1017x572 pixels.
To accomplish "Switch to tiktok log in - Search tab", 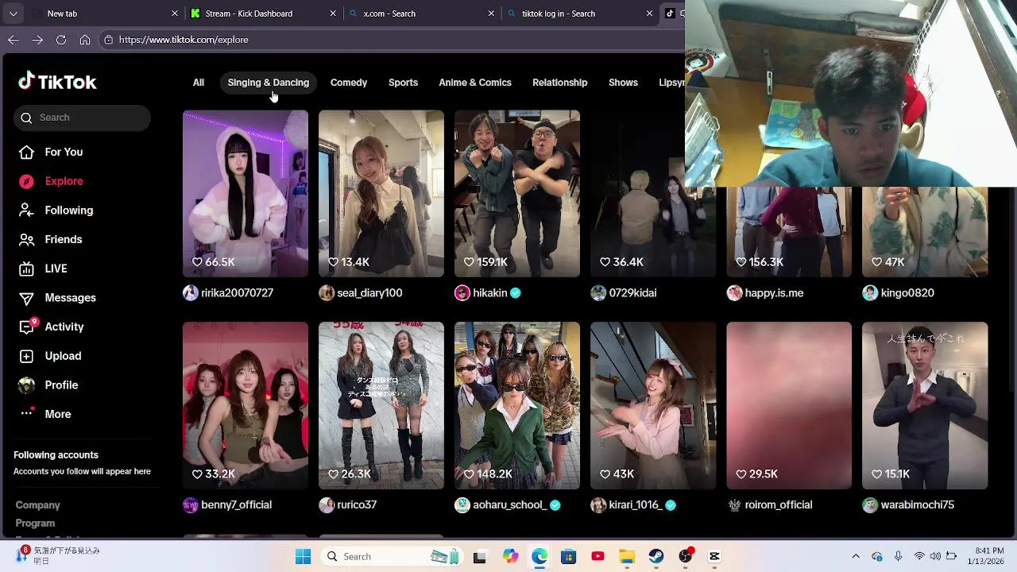I will click(x=580, y=14).
